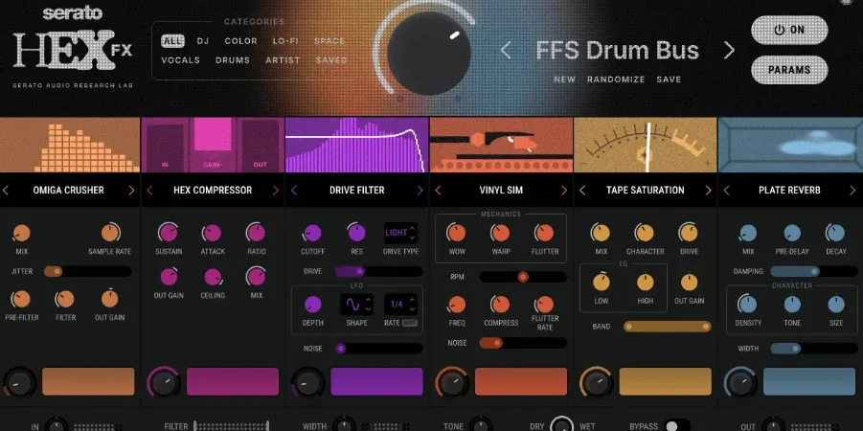Open the 1/4 LFO rate selector
This screenshot has width=863, height=431.
(400, 305)
